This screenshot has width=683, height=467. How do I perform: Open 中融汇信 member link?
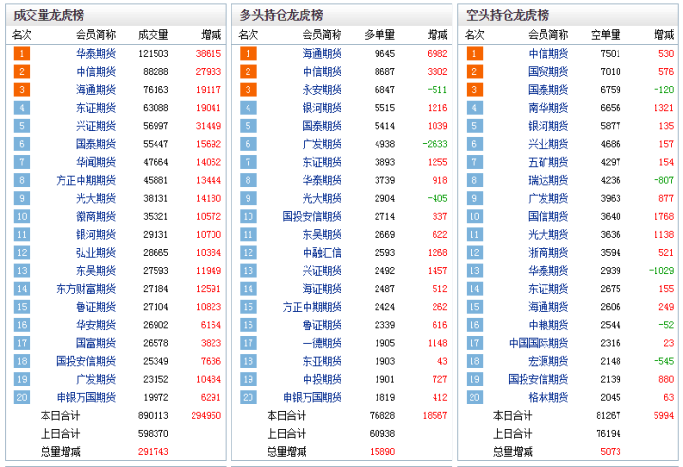point(322,253)
